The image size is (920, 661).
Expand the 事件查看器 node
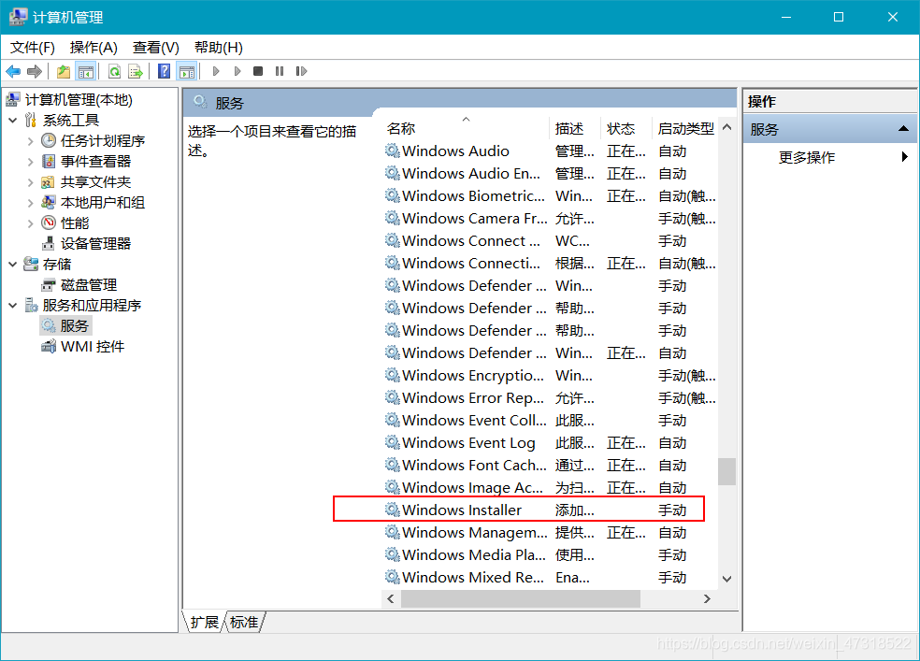31,162
